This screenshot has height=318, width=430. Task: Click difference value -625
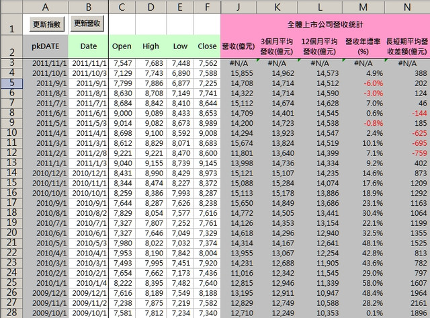(407, 133)
